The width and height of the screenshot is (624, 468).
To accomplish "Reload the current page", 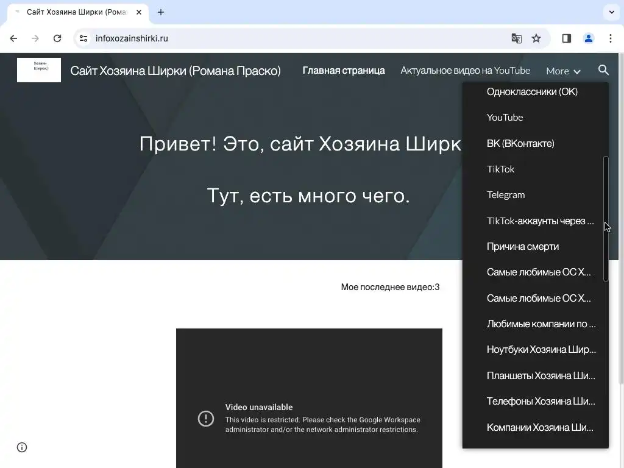I will pyautogui.click(x=57, y=38).
